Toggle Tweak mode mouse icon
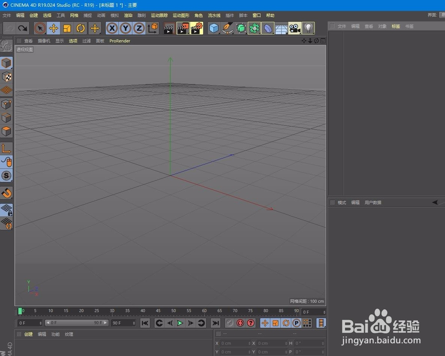The width and height of the screenshot is (445, 356). tap(6, 162)
